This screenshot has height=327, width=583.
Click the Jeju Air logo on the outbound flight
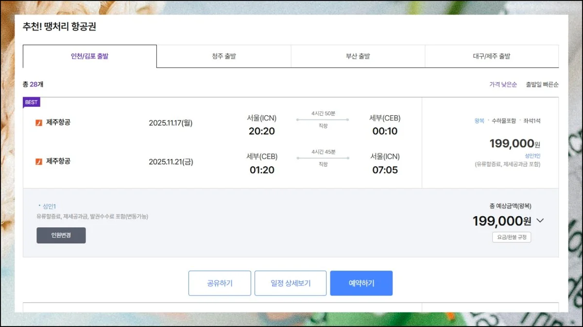coord(39,123)
